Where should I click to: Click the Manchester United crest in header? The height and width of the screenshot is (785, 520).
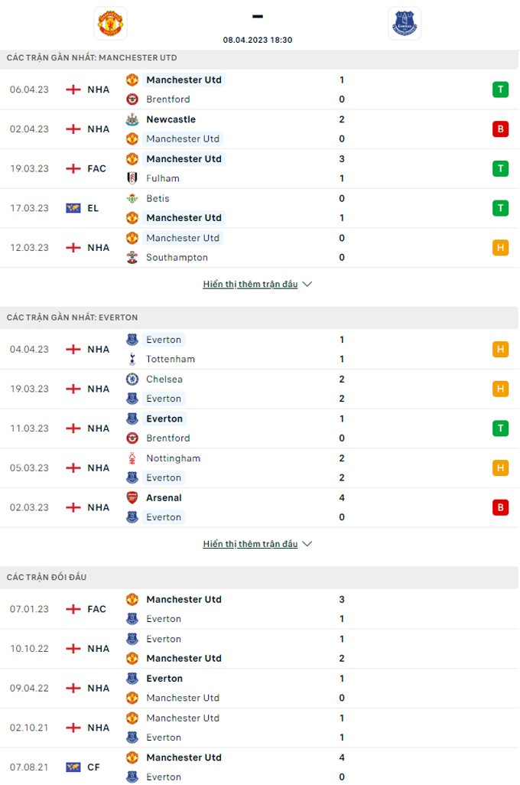110,23
